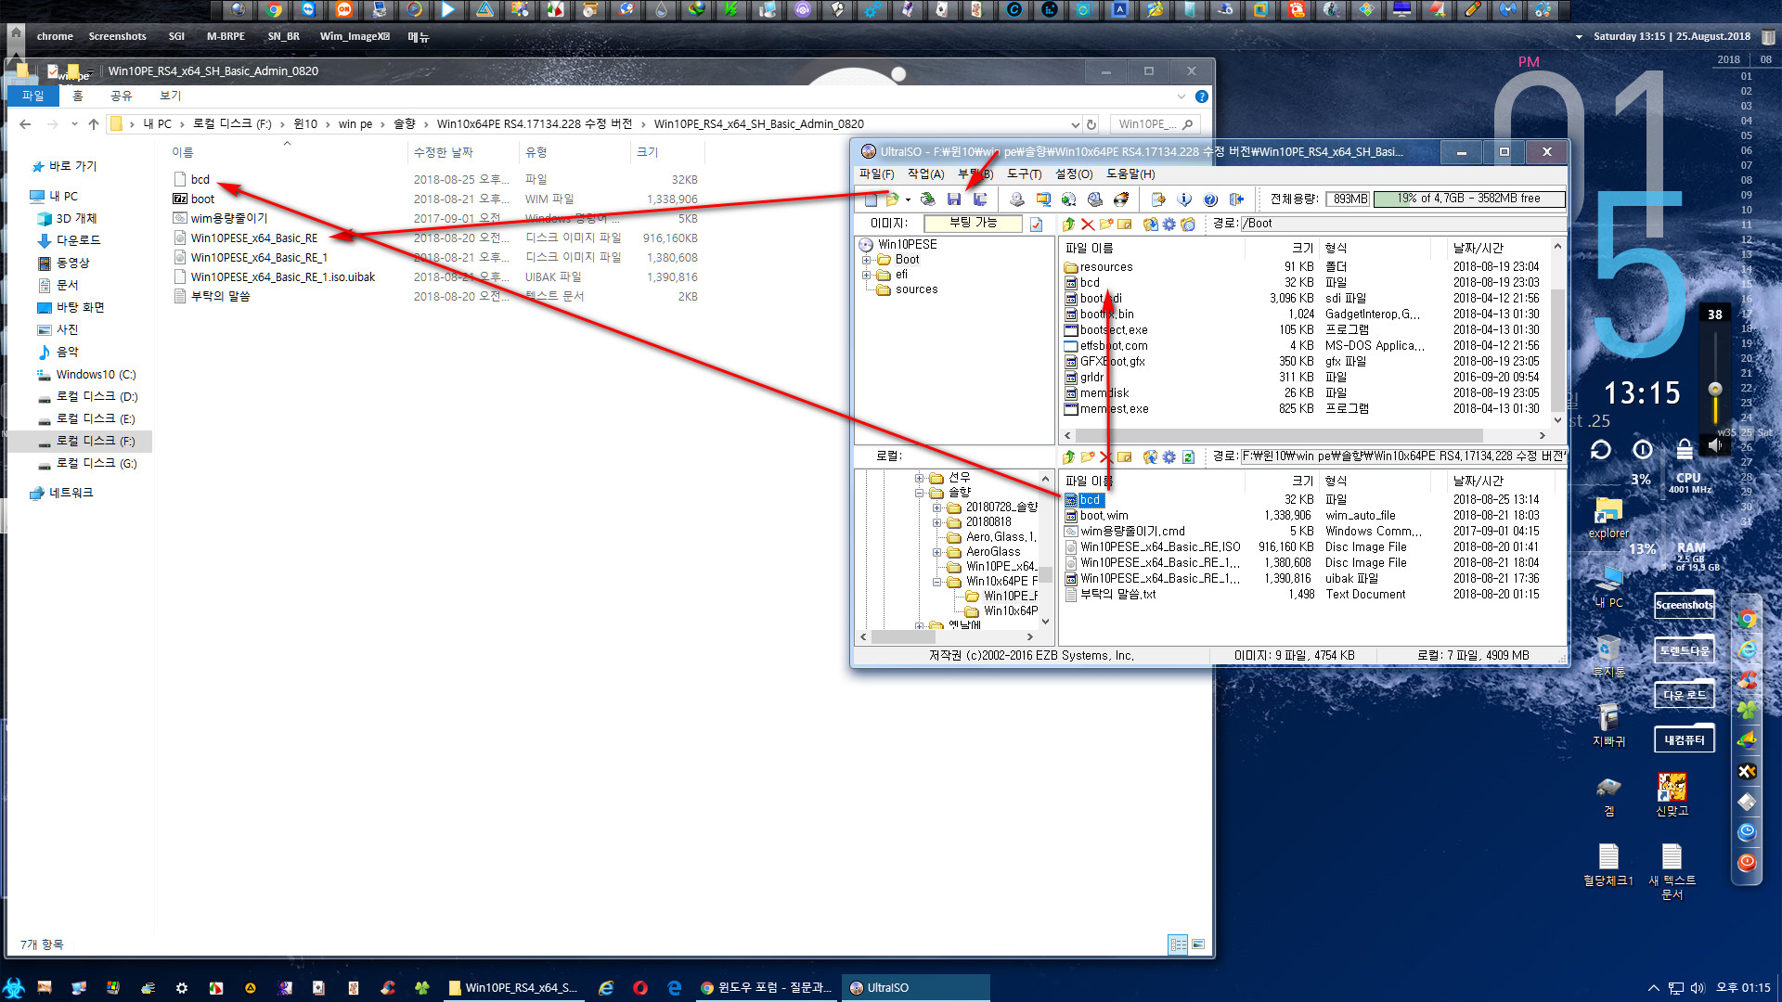Open the address bar history dropdown in Explorer
Screen dimensions: 1782x1002
pos(1075,124)
